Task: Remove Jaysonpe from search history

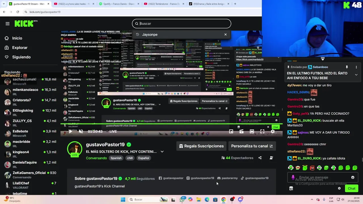Action: point(225,35)
